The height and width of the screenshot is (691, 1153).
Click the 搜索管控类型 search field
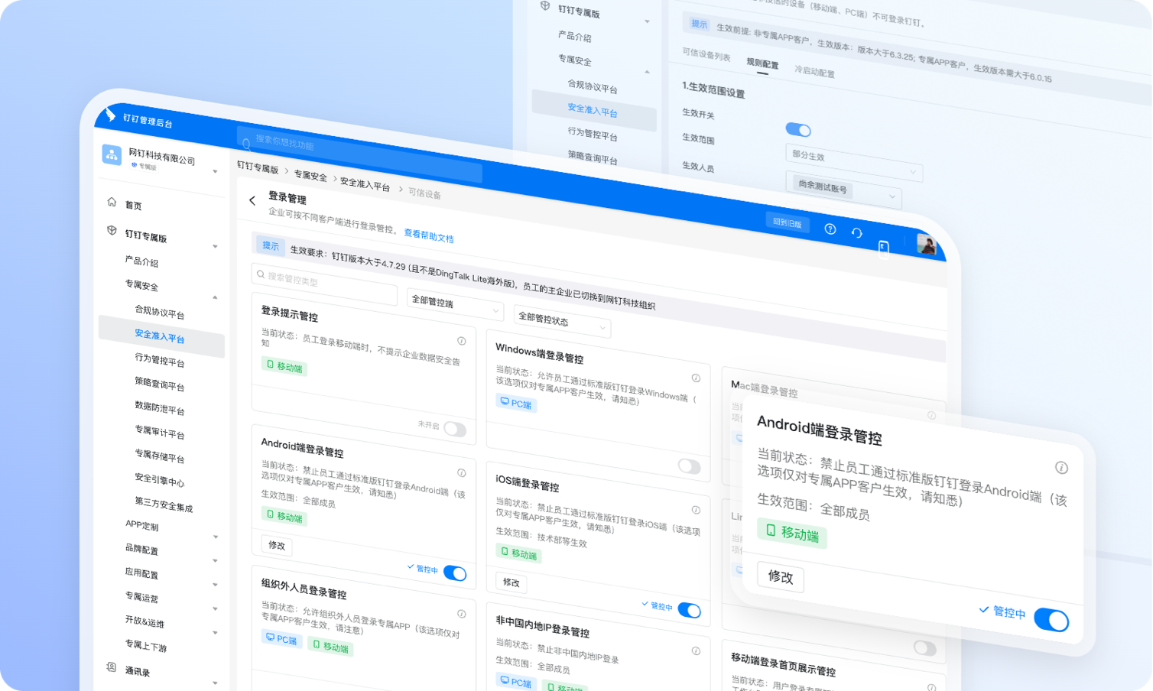pyautogui.click(x=324, y=284)
